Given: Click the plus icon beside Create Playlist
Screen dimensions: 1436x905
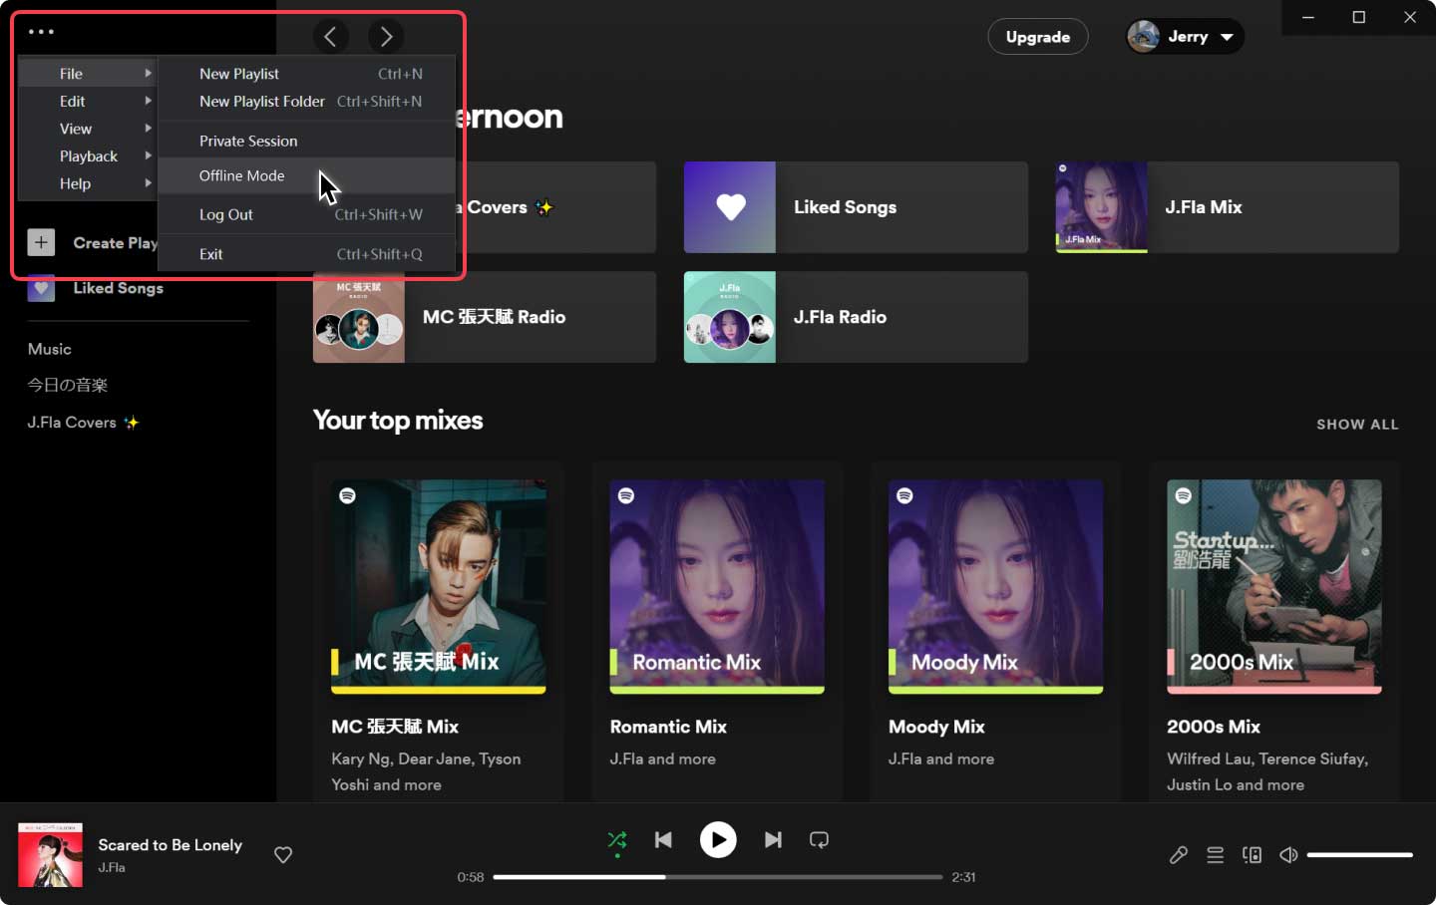Looking at the screenshot, I should pyautogui.click(x=41, y=242).
